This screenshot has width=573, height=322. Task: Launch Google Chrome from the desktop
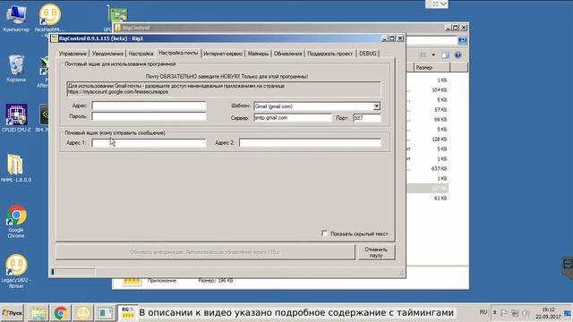pyautogui.click(x=16, y=222)
